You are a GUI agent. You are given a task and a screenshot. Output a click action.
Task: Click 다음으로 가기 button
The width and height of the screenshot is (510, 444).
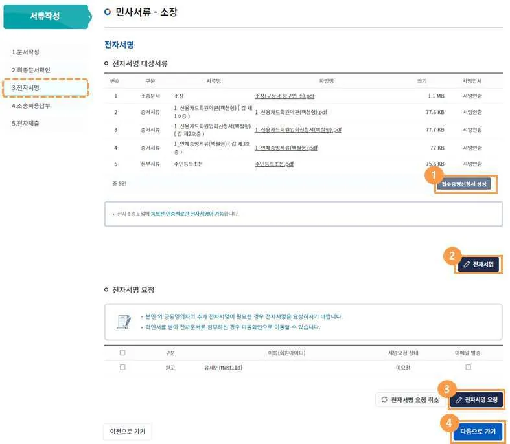click(478, 432)
